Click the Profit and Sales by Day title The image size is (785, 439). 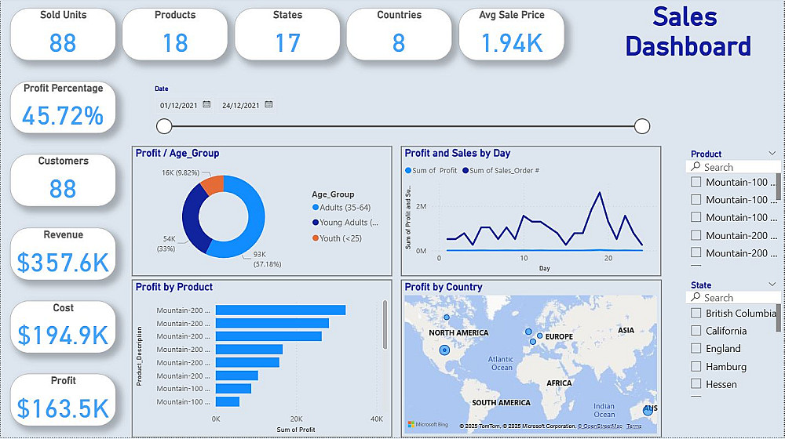pos(457,154)
